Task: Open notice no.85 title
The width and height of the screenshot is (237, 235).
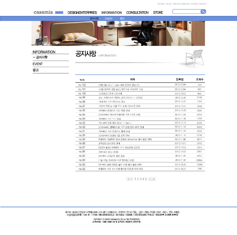Action: pos(111,156)
